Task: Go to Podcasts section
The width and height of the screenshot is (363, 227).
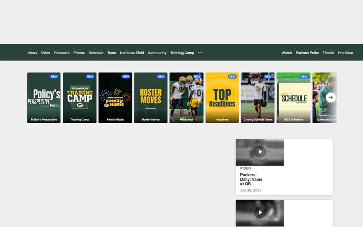Action: pos(62,53)
